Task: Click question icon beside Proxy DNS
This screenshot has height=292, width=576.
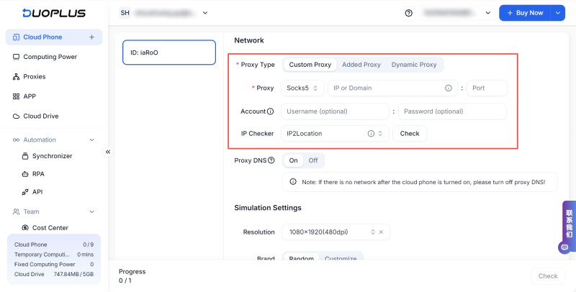Action: tap(271, 160)
